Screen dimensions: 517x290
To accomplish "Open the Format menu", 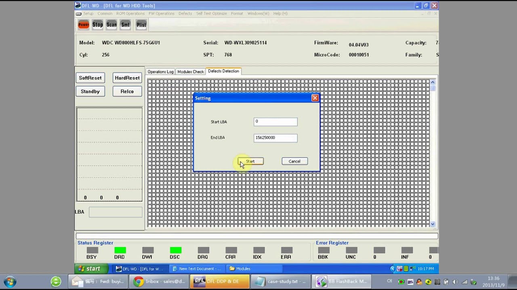I will (237, 13).
